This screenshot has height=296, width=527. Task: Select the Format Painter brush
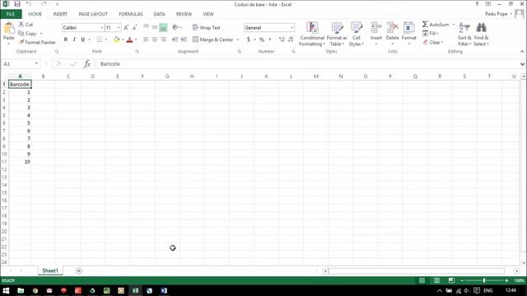tap(21, 42)
